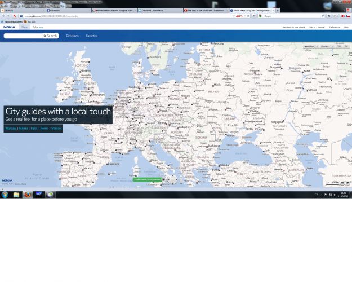
Task: Pan the map down with the pan arrow
Action: coord(173,183)
